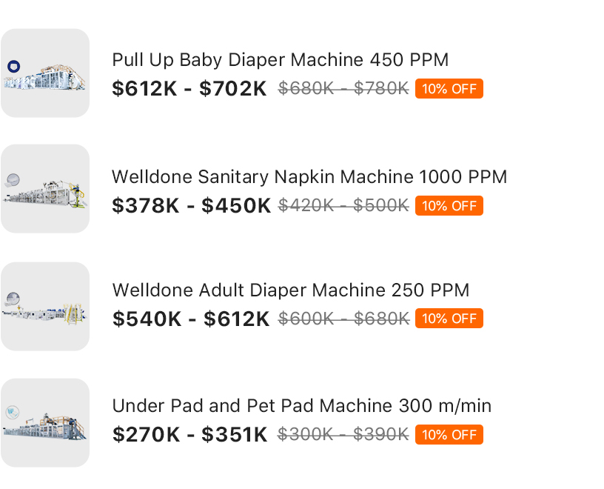Click the crossed-out $680K - $780K original price
Screen dimensions: 604x489
(343, 89)
